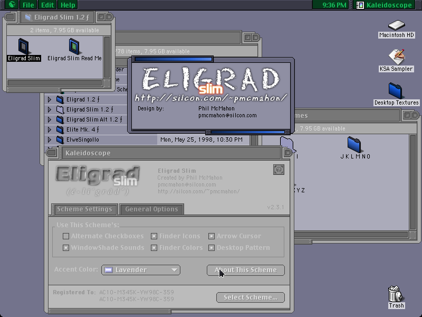
Task: Click the About This Scheme button
Action: pyautogui.click(x=245, y=270)
